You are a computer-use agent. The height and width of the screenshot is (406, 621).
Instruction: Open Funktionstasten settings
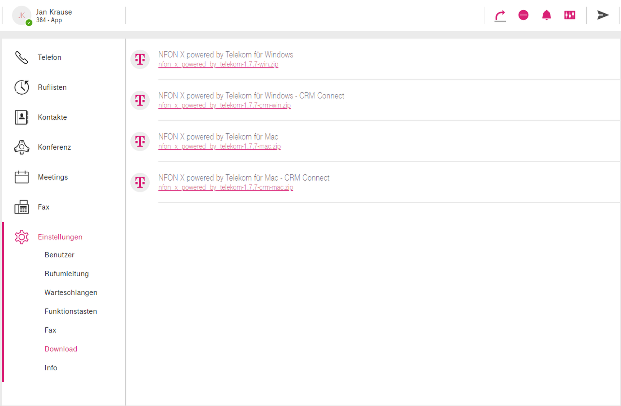70,311
